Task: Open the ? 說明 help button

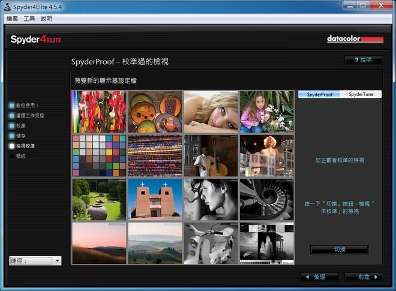Action: (363, 60)
